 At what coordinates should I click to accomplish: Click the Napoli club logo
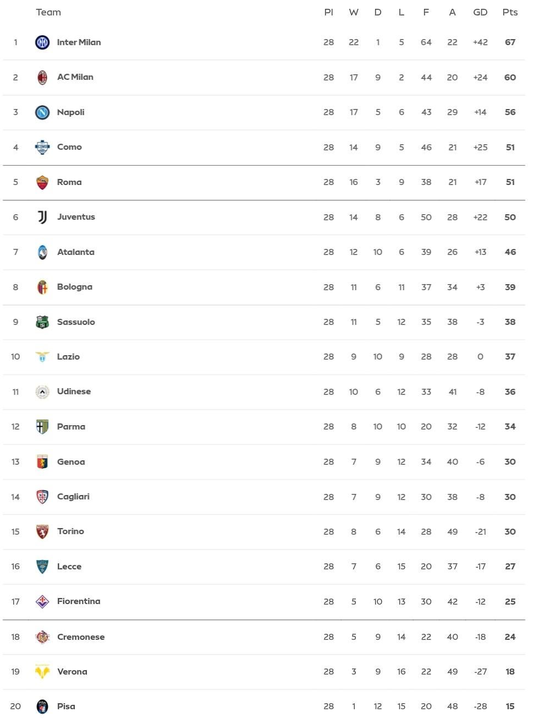click(x=42, y=112)
